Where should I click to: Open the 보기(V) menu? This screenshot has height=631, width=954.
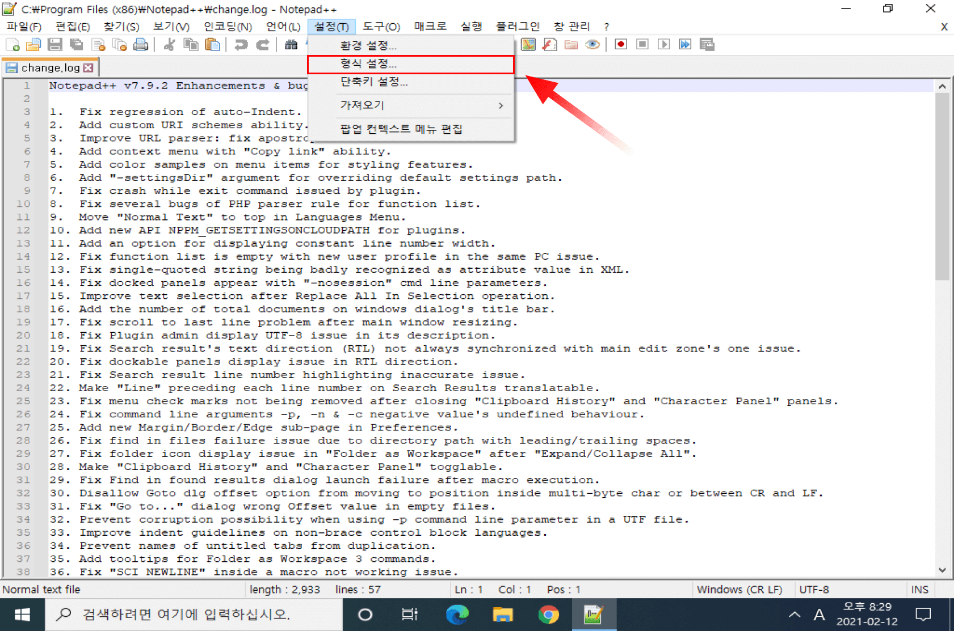[171, 27]
